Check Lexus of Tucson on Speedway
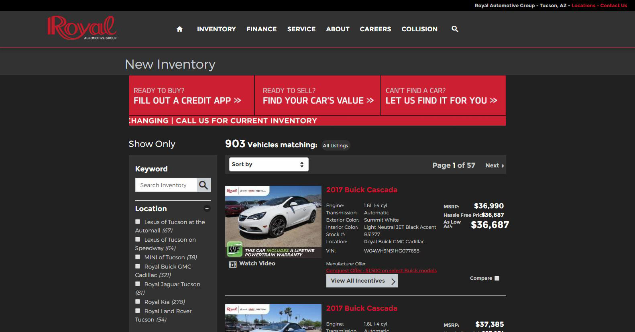Image resolution: width=635 pixels, height=332 pixels. [x=138, y=239]
